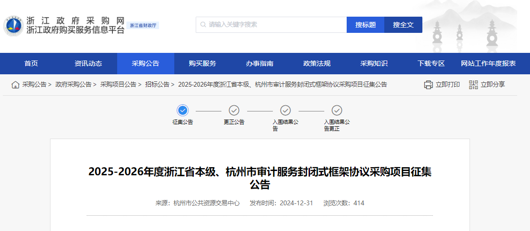Click the QR code icon for 立即分享
The width and height of the screenshot is (530, 231).
[473, 85]
